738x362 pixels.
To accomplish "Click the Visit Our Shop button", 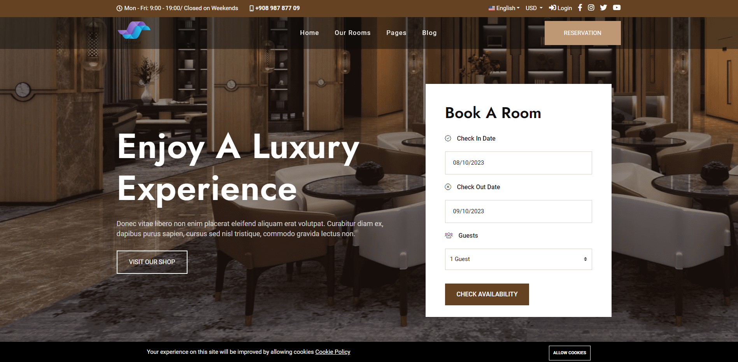I will 152,262.
